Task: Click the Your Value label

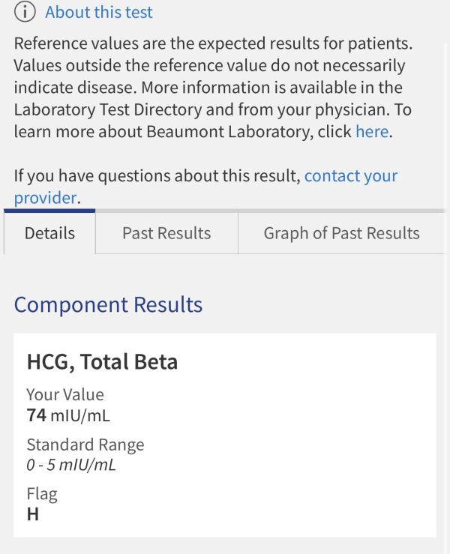Action: 65,394
